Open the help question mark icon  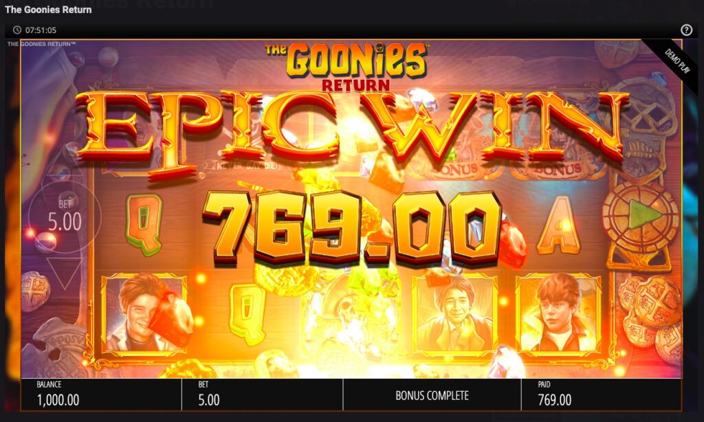(686, 30)
